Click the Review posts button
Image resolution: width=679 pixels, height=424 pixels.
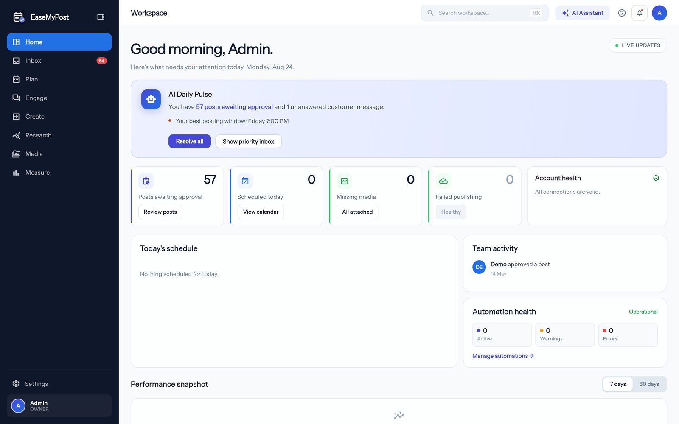pos(160,212)
